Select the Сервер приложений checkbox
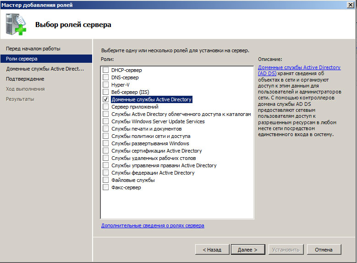The width and height of the screenshot is (357, 263). (105, 107)
